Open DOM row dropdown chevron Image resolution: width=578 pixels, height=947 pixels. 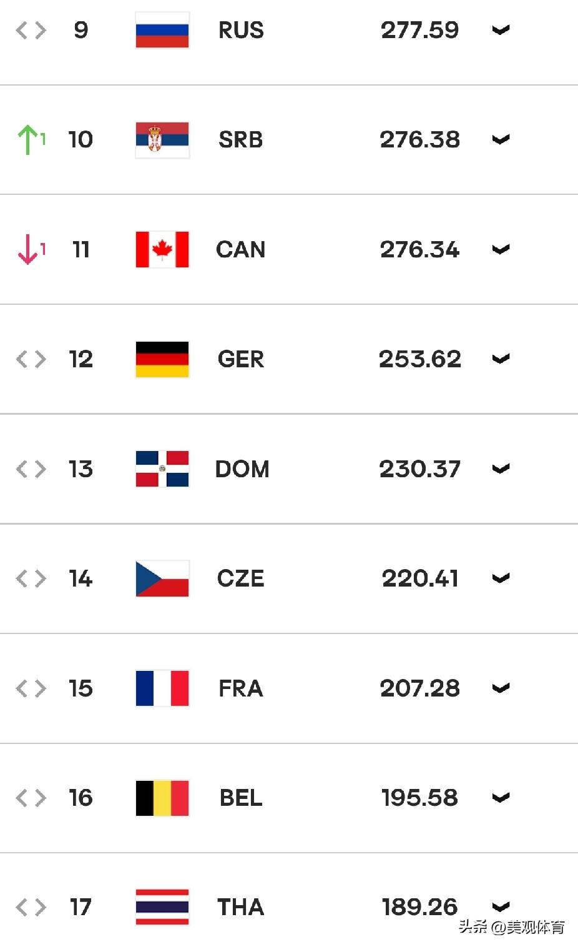click(501, 469)
